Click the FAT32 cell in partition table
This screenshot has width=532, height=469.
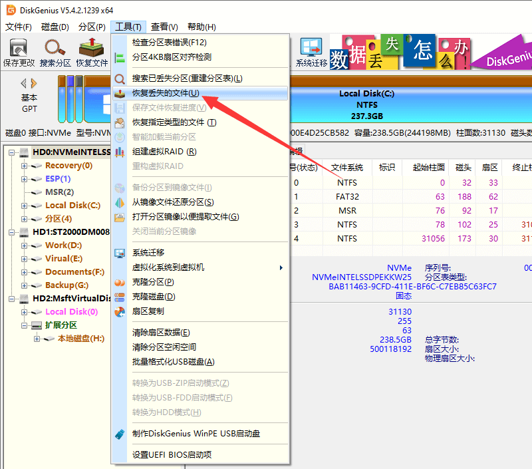click(x=347, y=197)
